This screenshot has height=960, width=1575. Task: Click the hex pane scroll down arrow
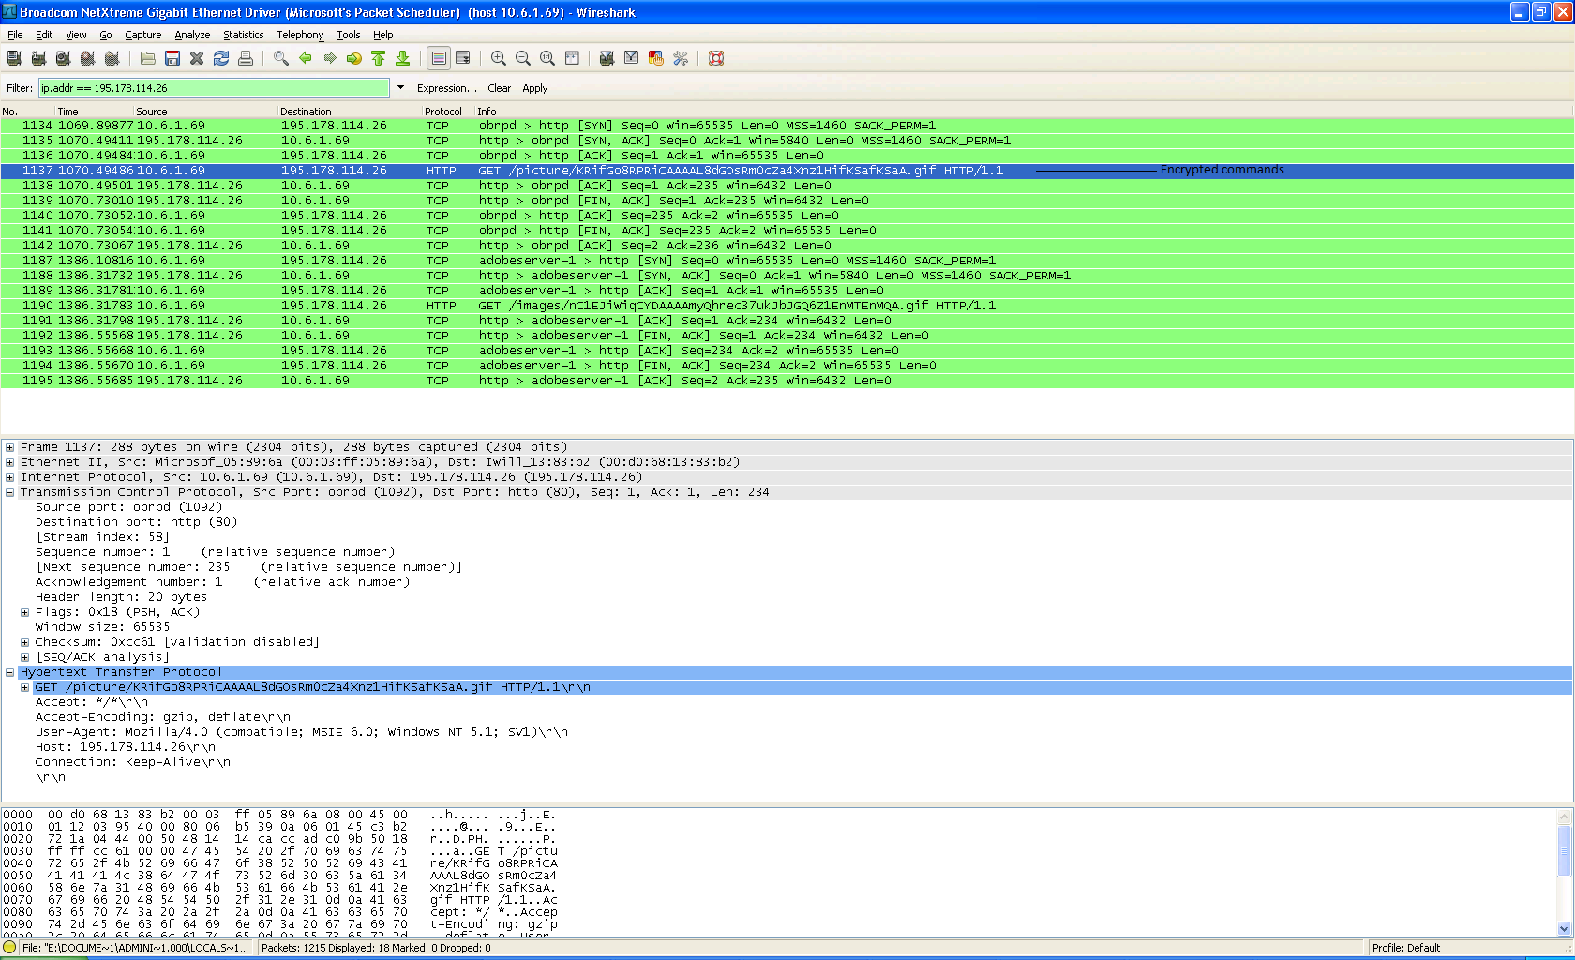tap(1564, 928)
